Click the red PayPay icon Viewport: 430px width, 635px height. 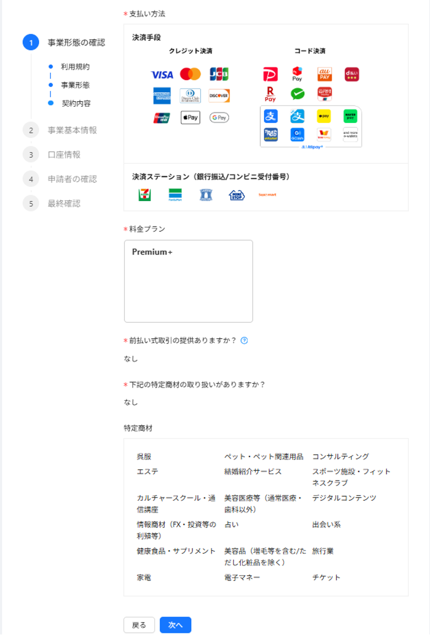(270, 74)
